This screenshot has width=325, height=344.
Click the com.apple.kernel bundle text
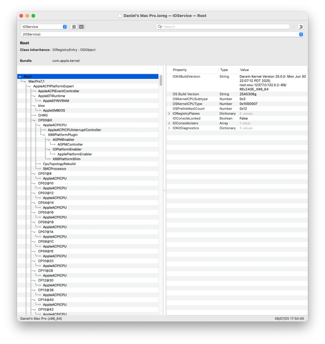(x=66, y=61)
